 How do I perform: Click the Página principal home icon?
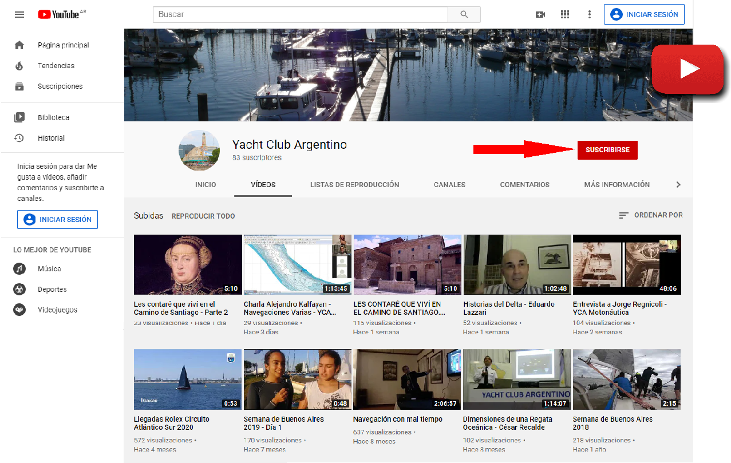pyautogui.click(x=19, y=45)
